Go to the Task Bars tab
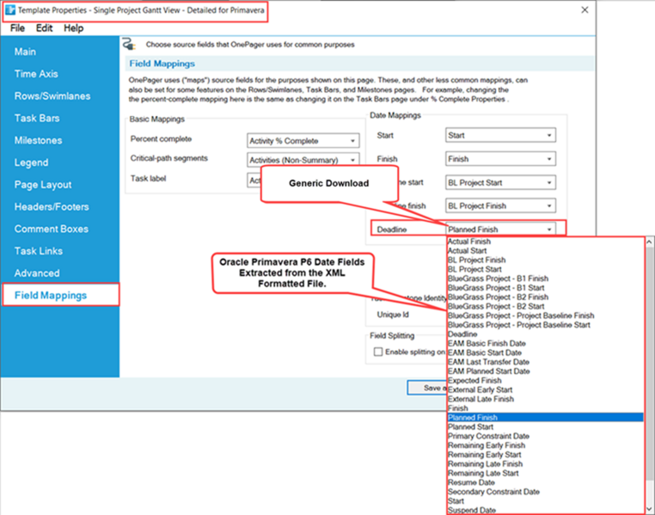This screenshot has width=655, height=515. click(x=37, y=118)
